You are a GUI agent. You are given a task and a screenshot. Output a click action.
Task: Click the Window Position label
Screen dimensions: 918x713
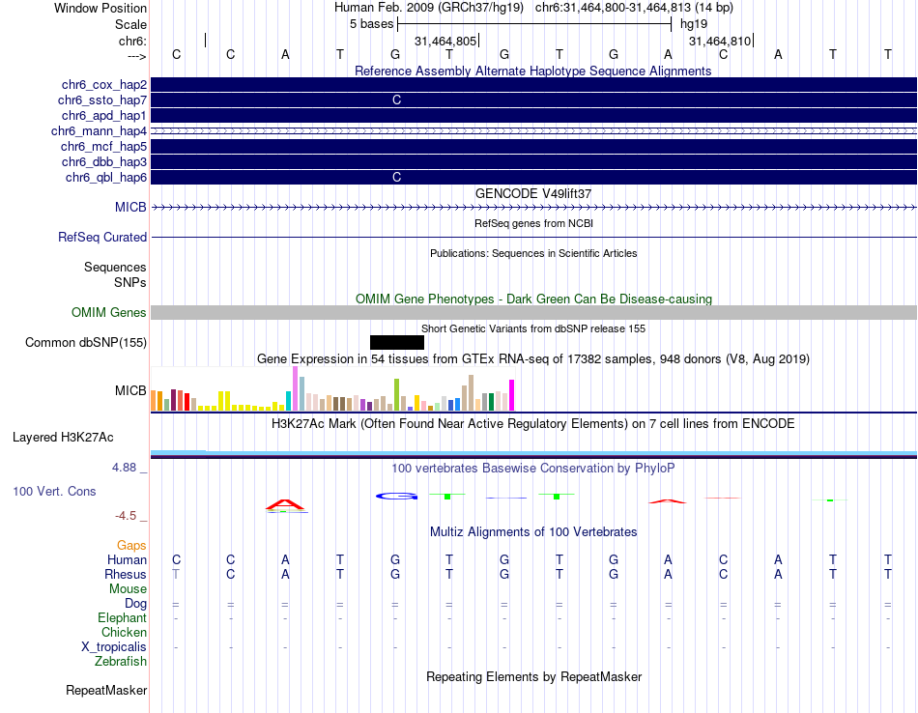point(100,8)
